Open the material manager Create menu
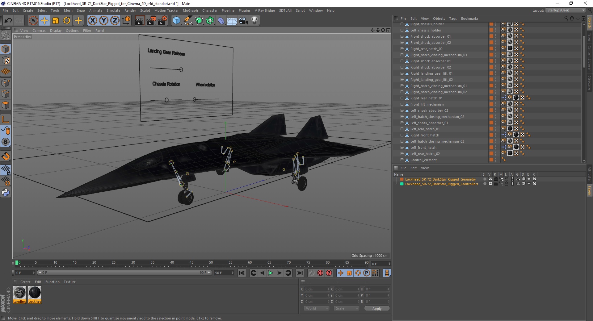Viewport: 593px width, 321px height. coord(25,282)
